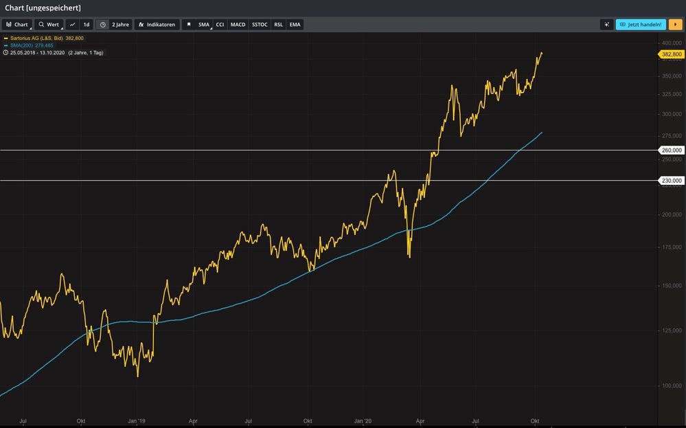
Task: Click the line chart type icon
Action: tap(73, 25)
